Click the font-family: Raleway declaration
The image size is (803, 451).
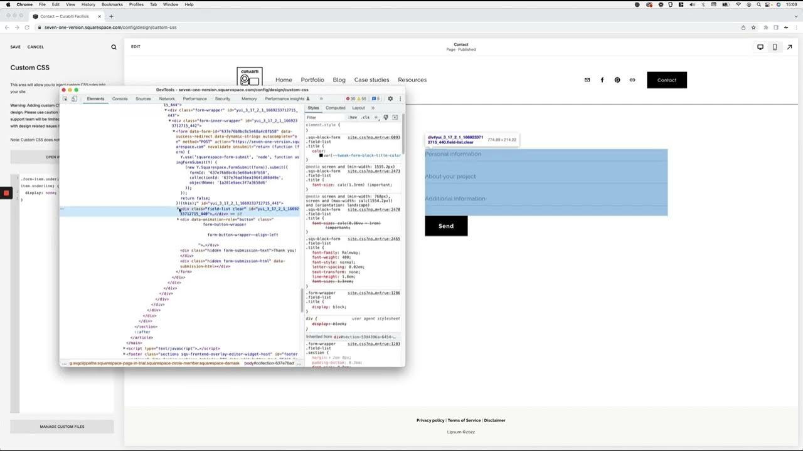[x=336, y=252]
